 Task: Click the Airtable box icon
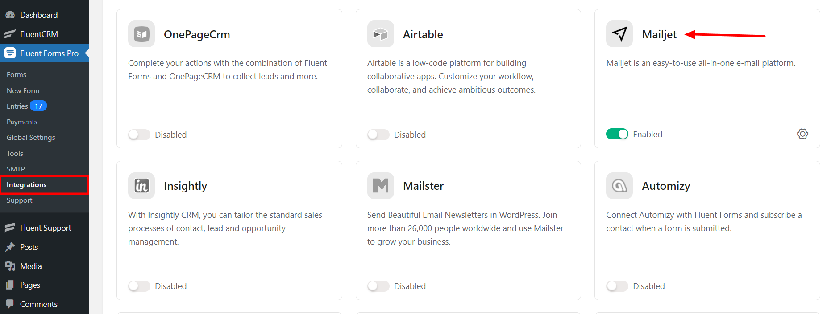point(380,34)
